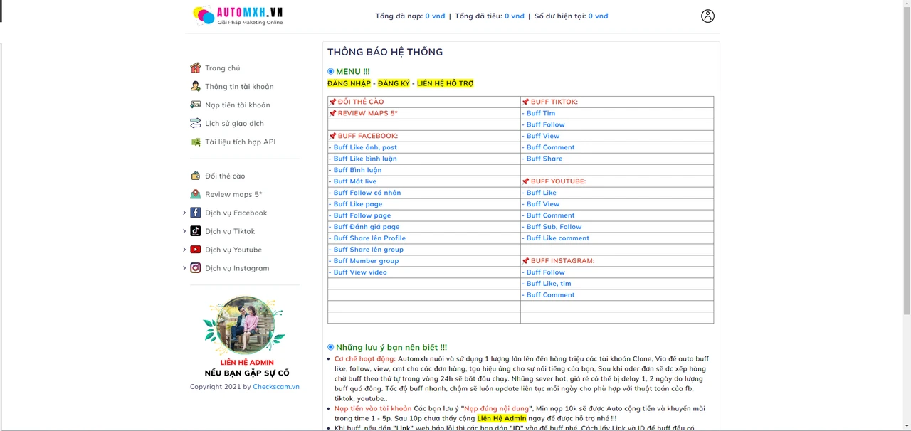Image resolution: width=911 pixels, height=431 pixels.
Task: Click the page vertical scrollbar
Action: coord(906,213)
